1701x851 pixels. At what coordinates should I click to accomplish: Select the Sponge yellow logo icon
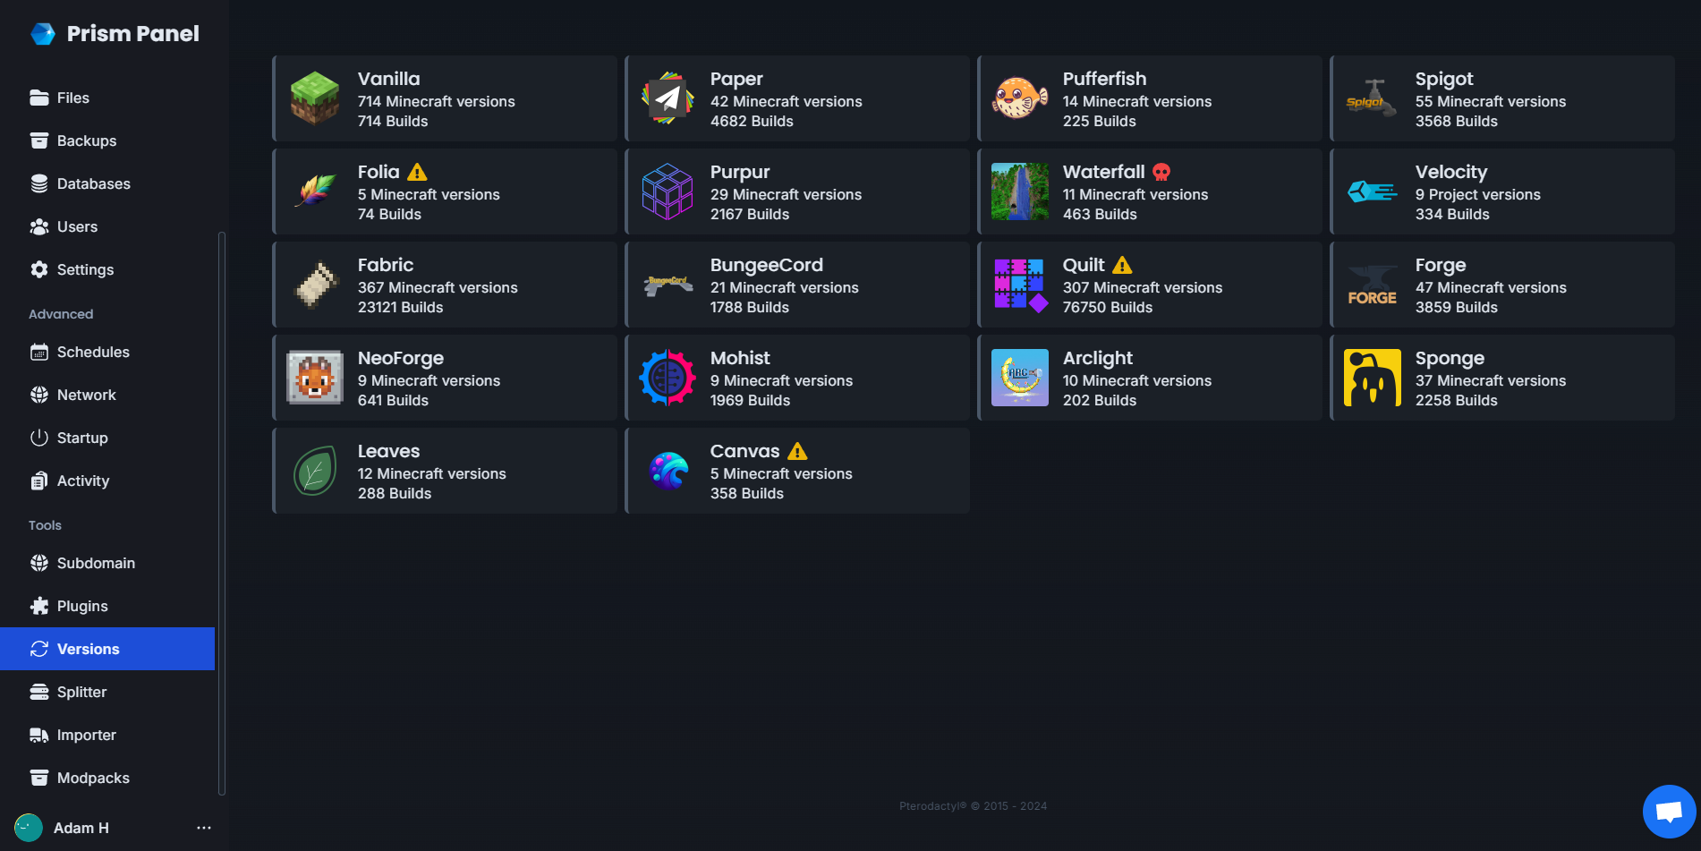click(1373, 378)
